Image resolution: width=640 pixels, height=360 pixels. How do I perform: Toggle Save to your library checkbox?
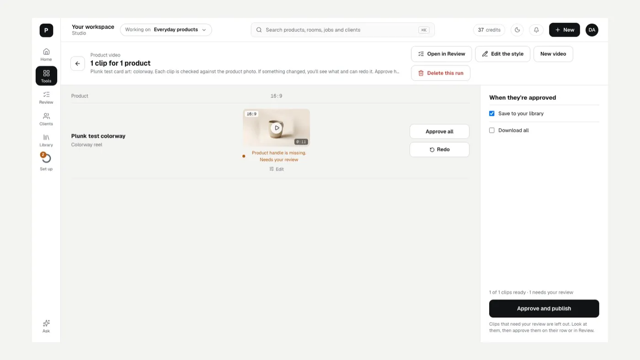[x=492, y=113]
